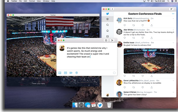Screen dimensions: 178x112
Task: Add a poll in compose window
Action: [71, 73]
